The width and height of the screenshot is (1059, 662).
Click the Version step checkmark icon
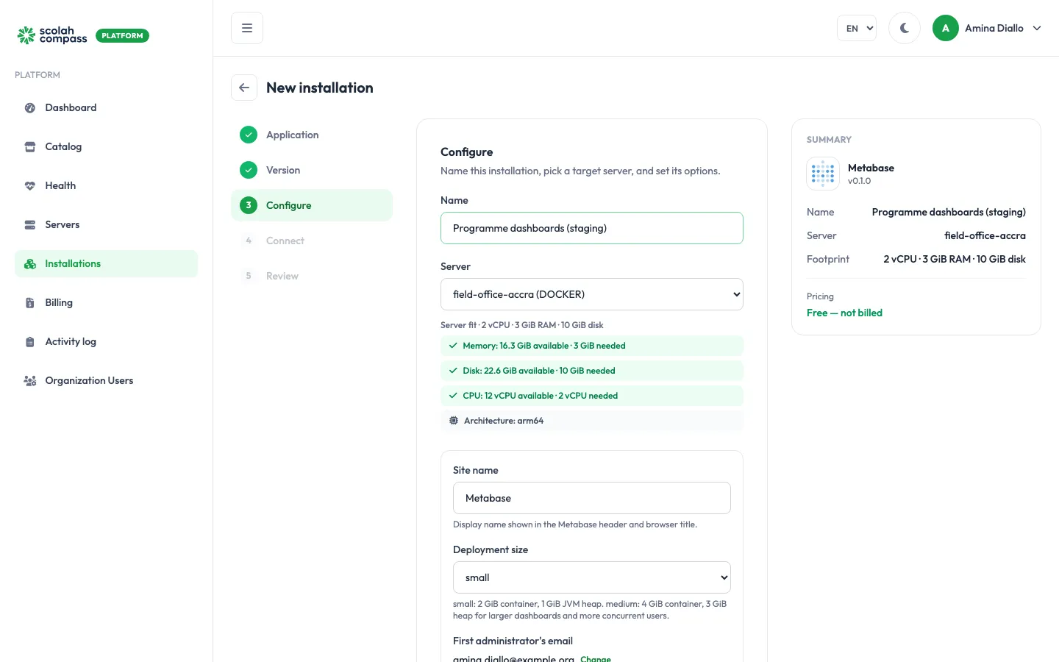tap(249, 170)
